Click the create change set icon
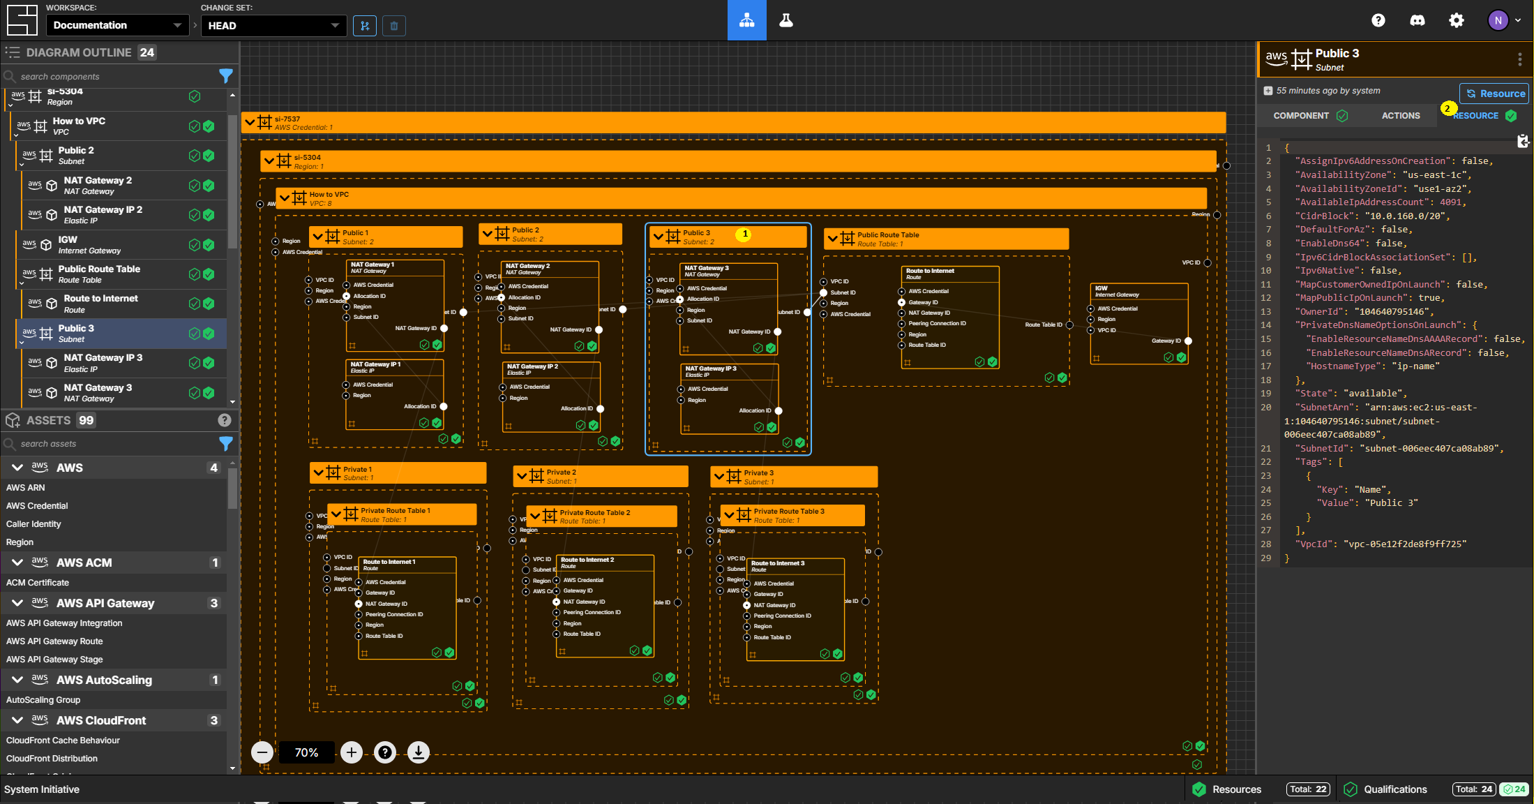Viewport: 1534px width, 804px height. coord(365,26)
